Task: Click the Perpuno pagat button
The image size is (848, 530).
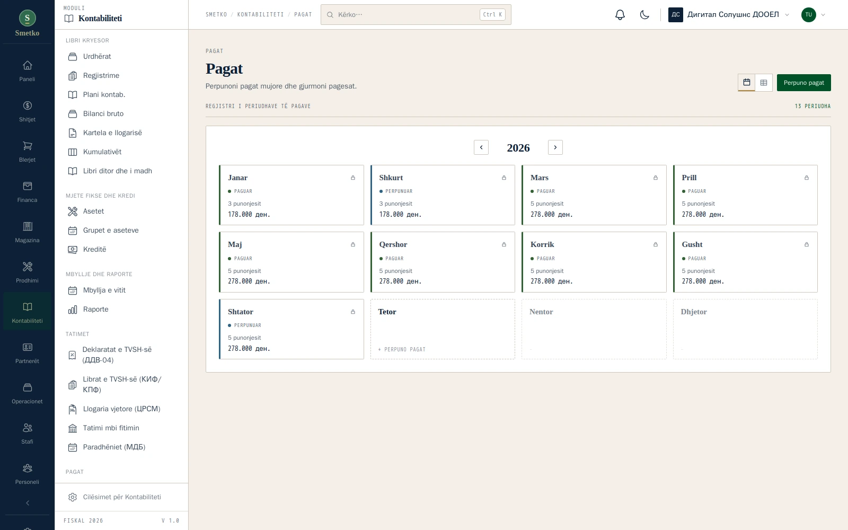Action: coord(803,83)
